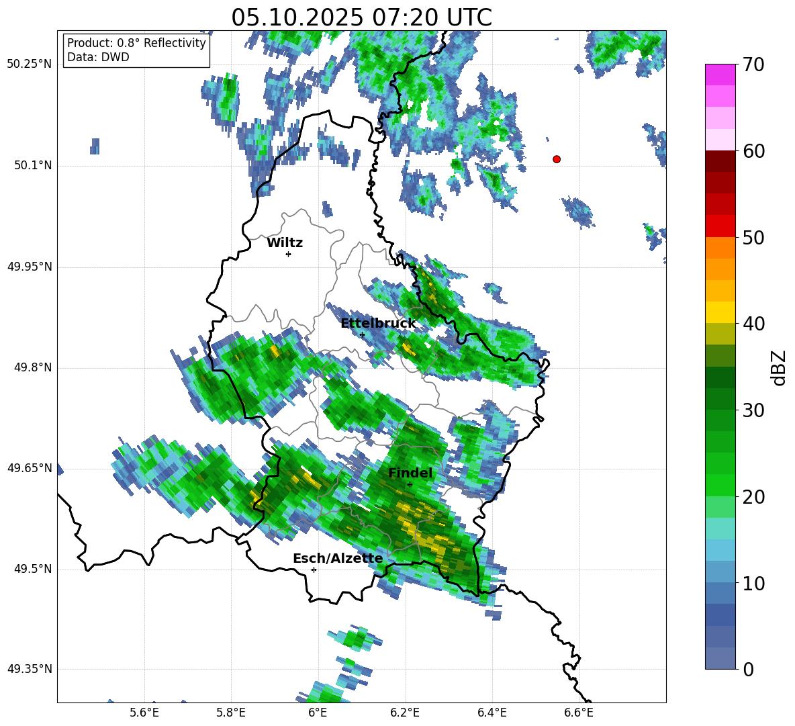Click the yellow colorbar band just above 40
The height and width of the screenshot is (726, 795).
[720, 312]
